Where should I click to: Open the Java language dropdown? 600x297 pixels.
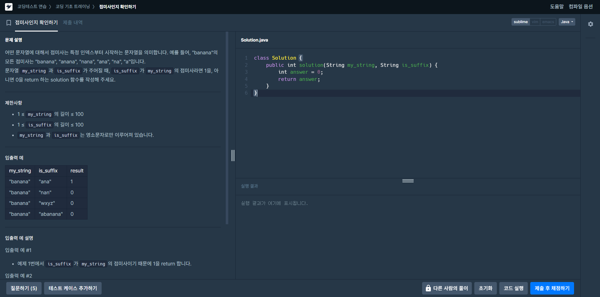pyautogui.click(x=567, y=22)
